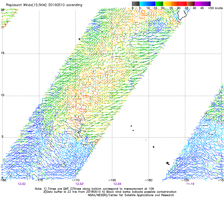Click the -165 longitude axis label
The width and height of the screenshot is (224, 197).
point(112,180)
